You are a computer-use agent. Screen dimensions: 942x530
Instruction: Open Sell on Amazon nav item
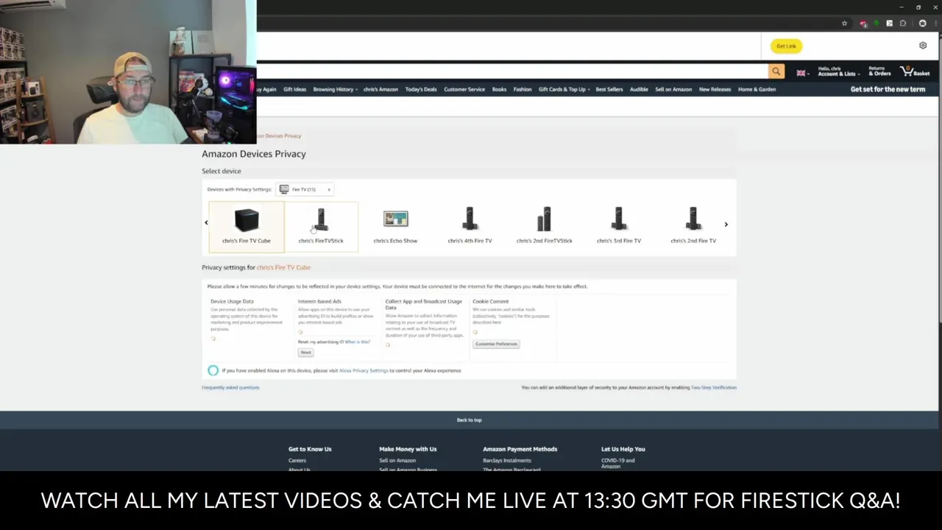pos(673,90)
